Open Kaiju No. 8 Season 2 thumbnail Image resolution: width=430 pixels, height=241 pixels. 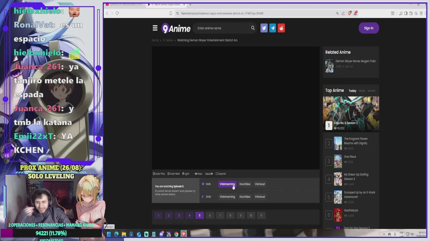(351, 114)
